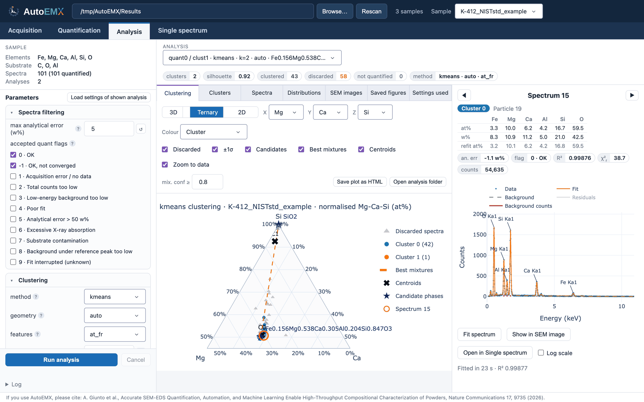Click the AutoEMX logo icon
The height and width of the screenshot is (402, 644).
pyautogui.click(x=13, y=11)
